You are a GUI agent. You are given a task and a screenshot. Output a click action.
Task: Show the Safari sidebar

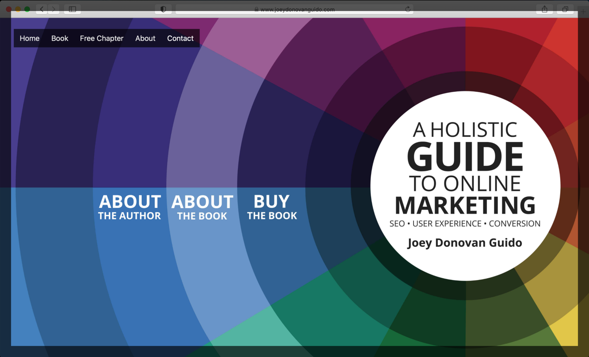[x=72, y=9]
